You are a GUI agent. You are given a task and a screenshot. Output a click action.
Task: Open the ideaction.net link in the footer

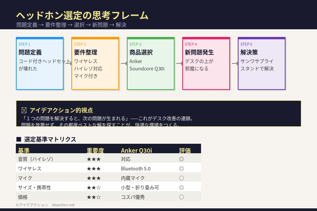point(63,205)
